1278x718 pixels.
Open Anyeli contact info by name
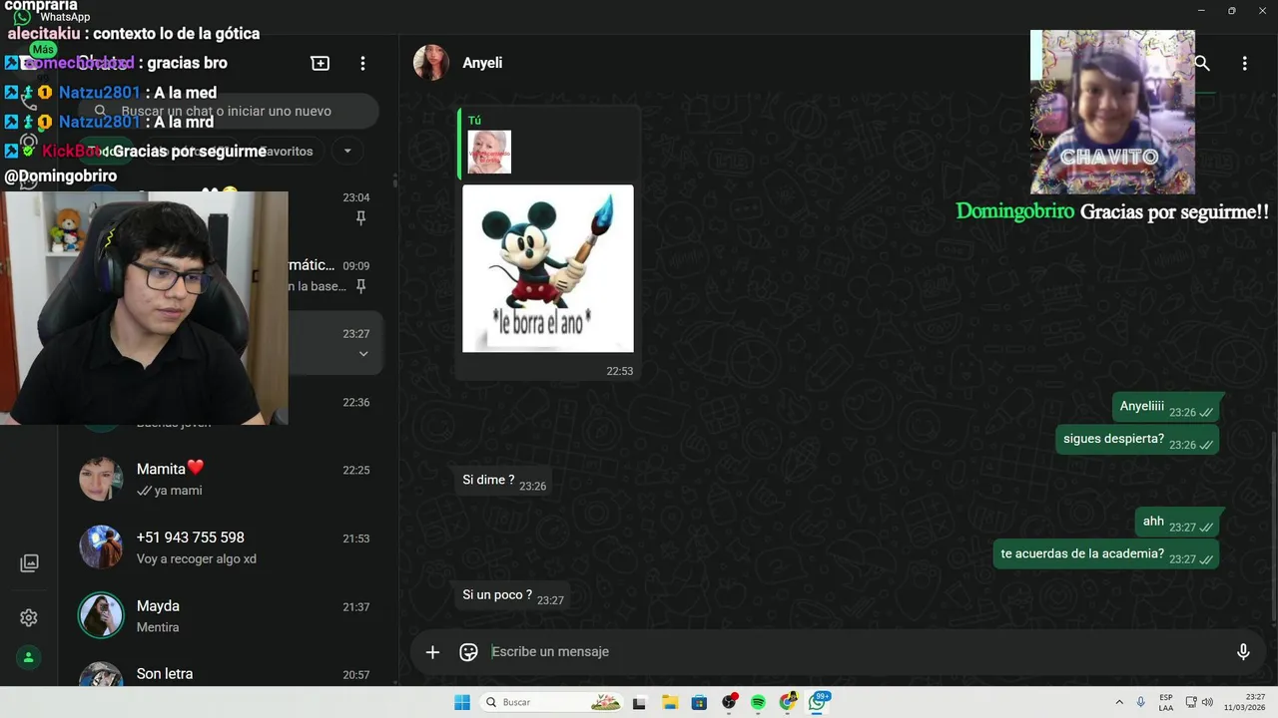coord(482,63)
